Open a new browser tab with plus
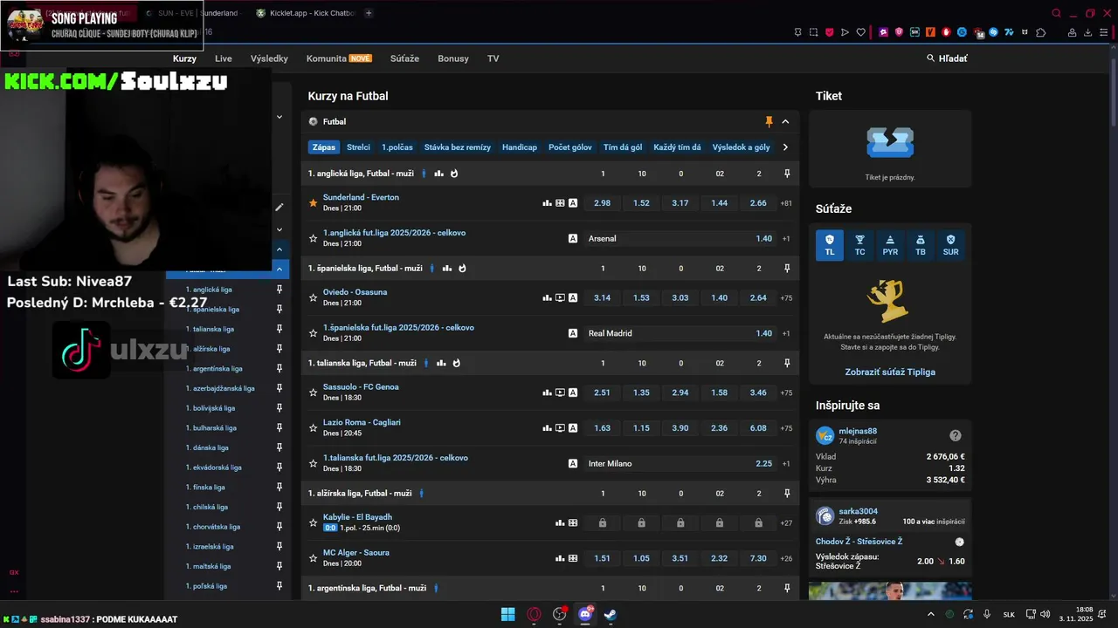The height and width of the screenshot is (628, 1118). point(369,13)
